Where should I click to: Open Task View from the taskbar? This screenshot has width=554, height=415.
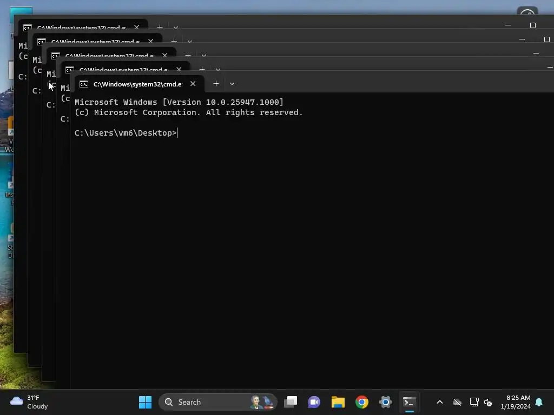click(291, 402)
